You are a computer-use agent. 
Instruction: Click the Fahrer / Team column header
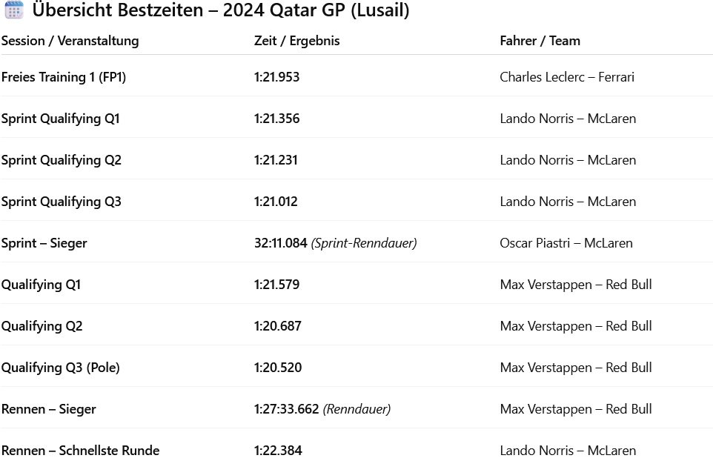tap(540, 41)
